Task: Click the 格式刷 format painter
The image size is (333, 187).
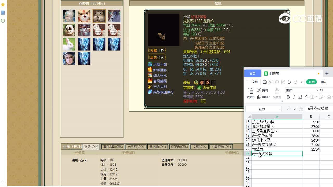Action: click(x=277, y=93)
